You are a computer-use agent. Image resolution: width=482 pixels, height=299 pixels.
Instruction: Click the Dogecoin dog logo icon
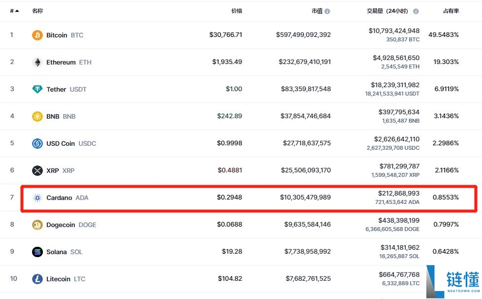(x=37, y=225)
